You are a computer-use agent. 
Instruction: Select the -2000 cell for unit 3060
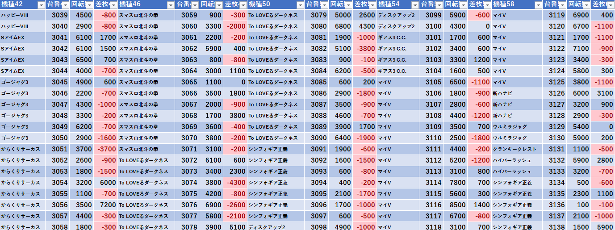235,26
